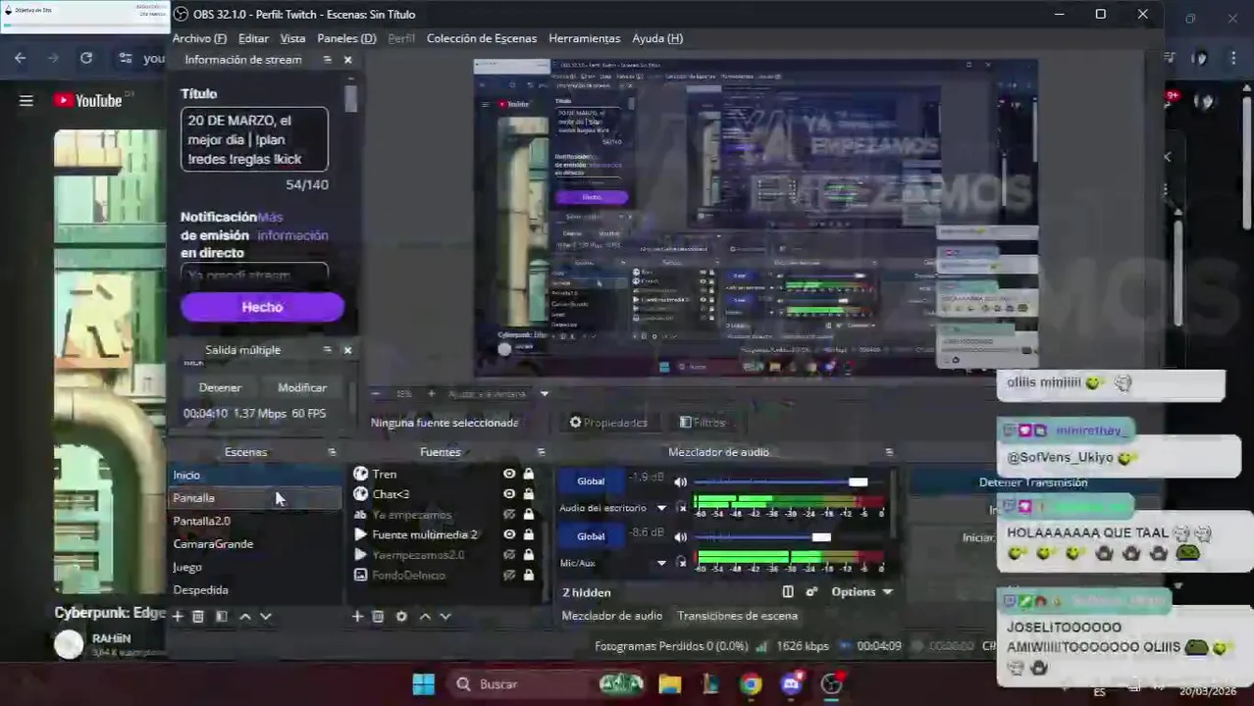Switch to the Transiciones de escena tab
The width and height of the screenshot is (1254, 706).
point(737,616)
